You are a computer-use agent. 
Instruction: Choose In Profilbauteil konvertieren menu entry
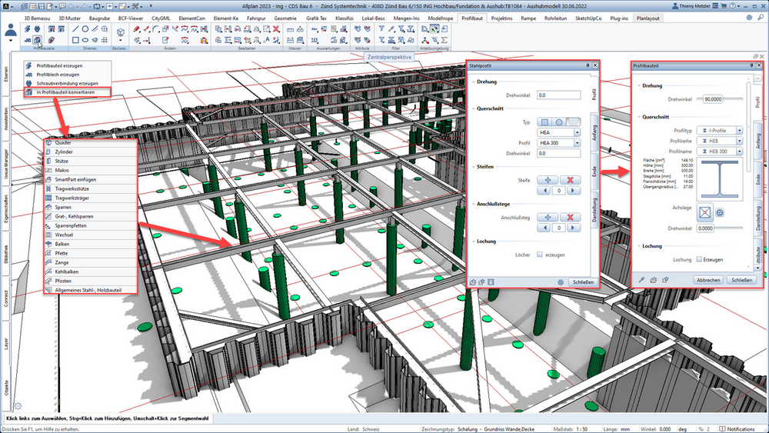[x=67, y=92]
